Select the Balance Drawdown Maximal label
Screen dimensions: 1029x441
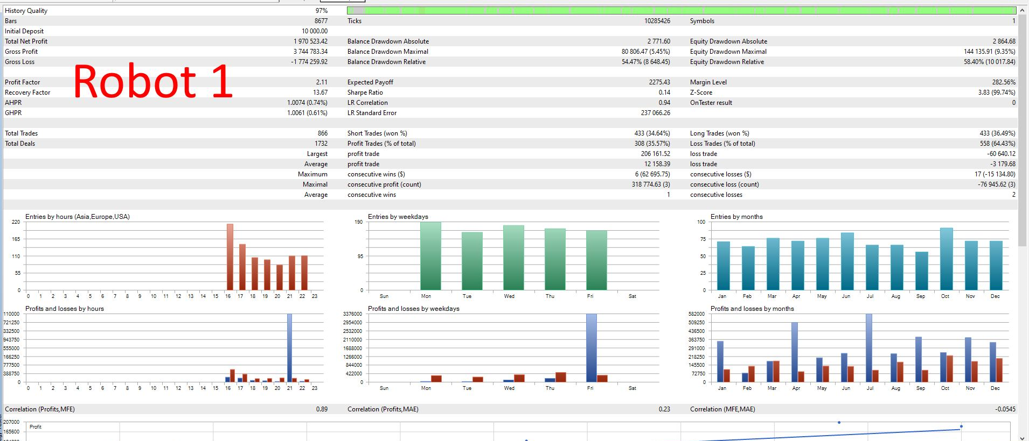pyautogui.click(x=388, y=52)
